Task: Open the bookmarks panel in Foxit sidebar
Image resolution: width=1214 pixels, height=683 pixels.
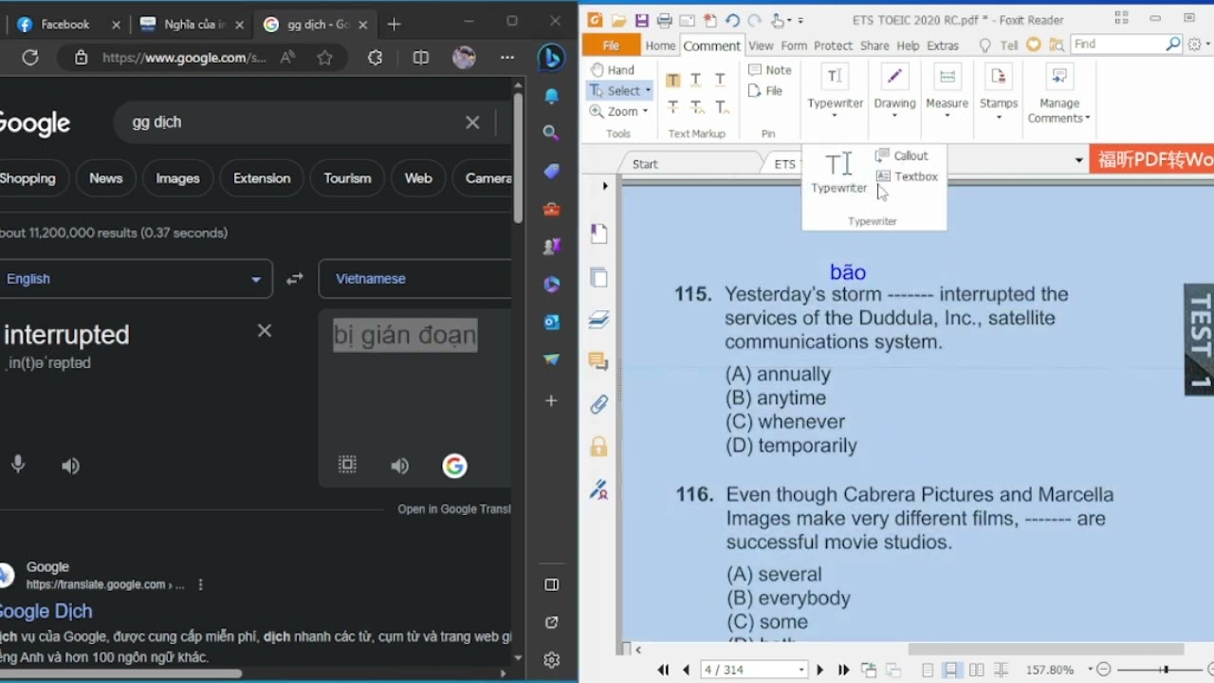Action: click(598, 233)
